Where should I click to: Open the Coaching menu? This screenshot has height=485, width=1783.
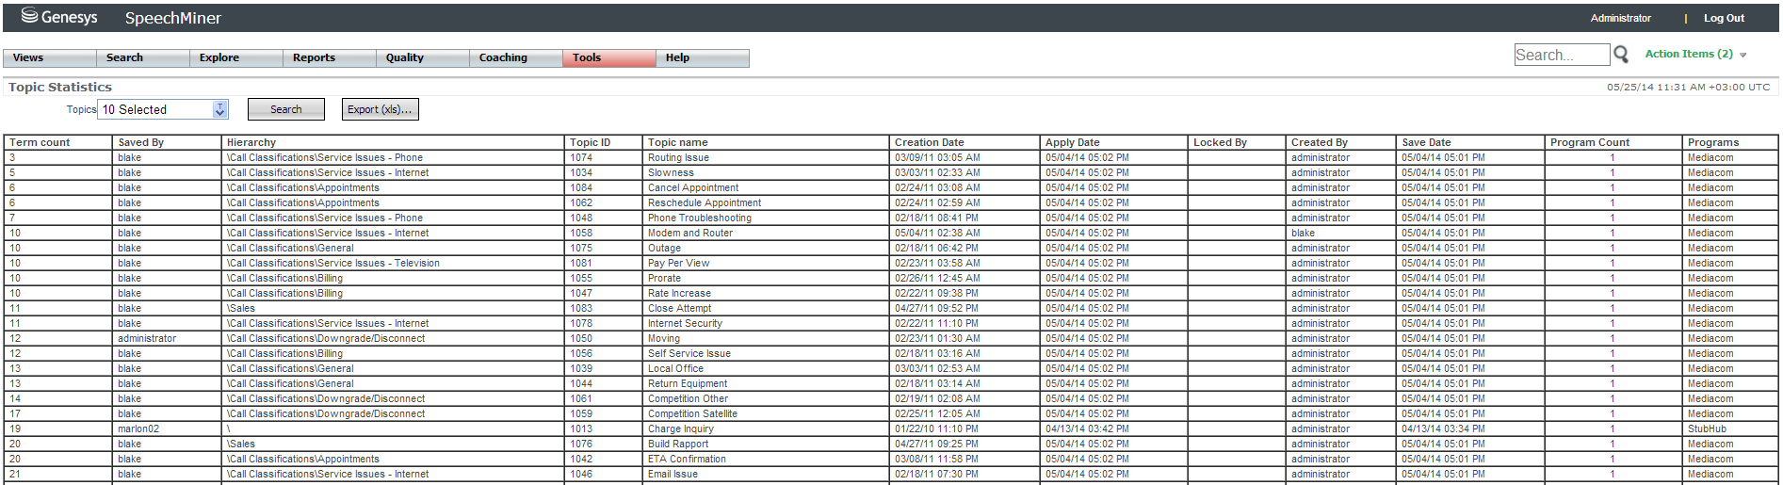point(515,58)
